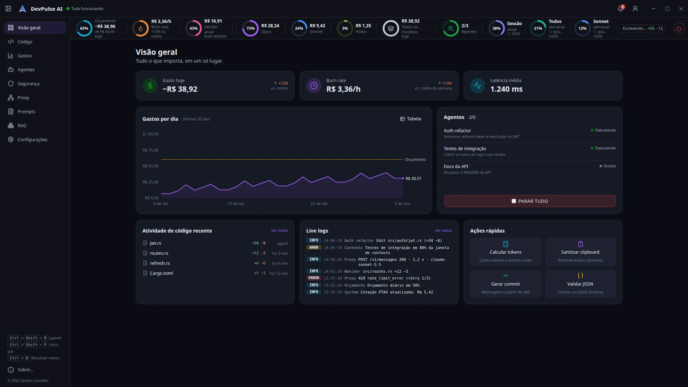Click the Calcular tokens icon
Screen dimensions: 688x387
coord(506,244)
